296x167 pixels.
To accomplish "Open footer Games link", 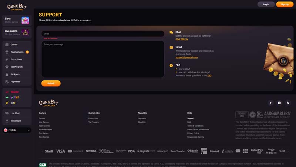I will click(42, 118).
